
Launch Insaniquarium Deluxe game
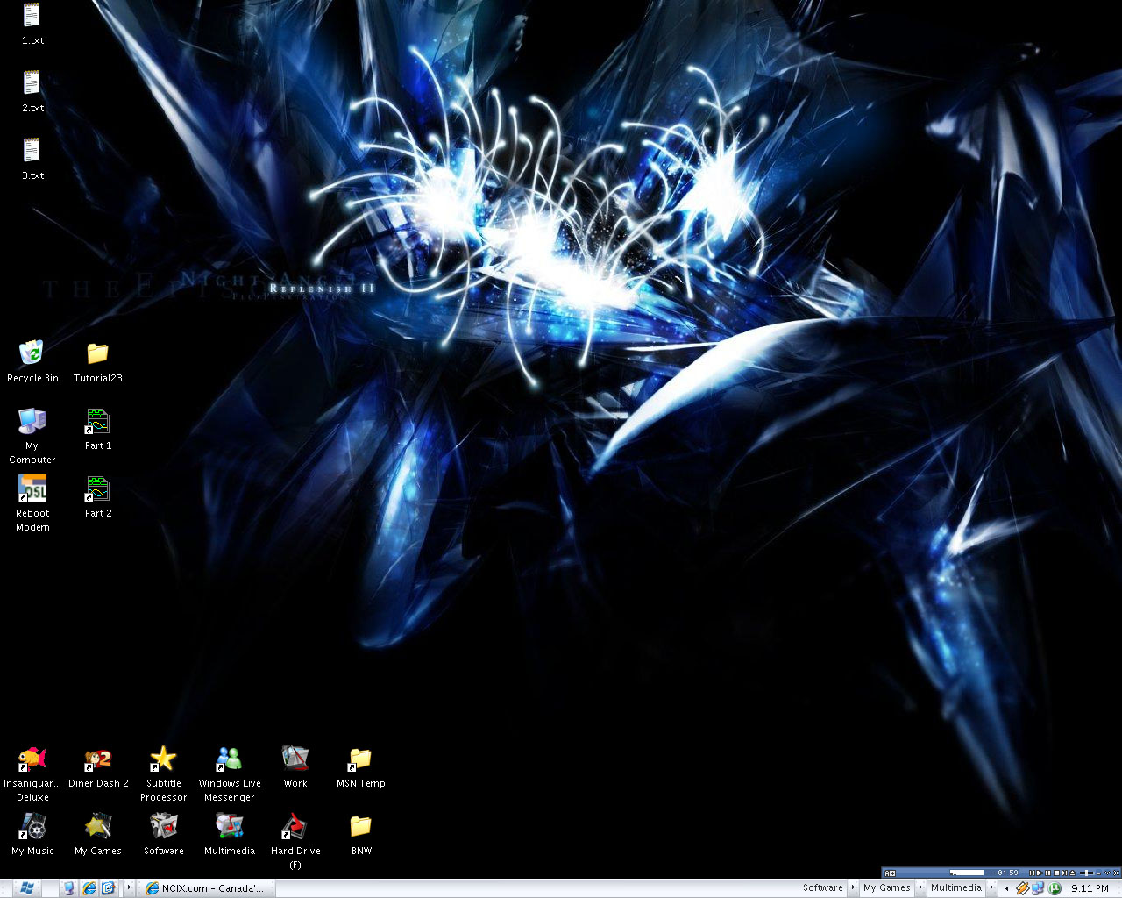click(x=32, y=773)
